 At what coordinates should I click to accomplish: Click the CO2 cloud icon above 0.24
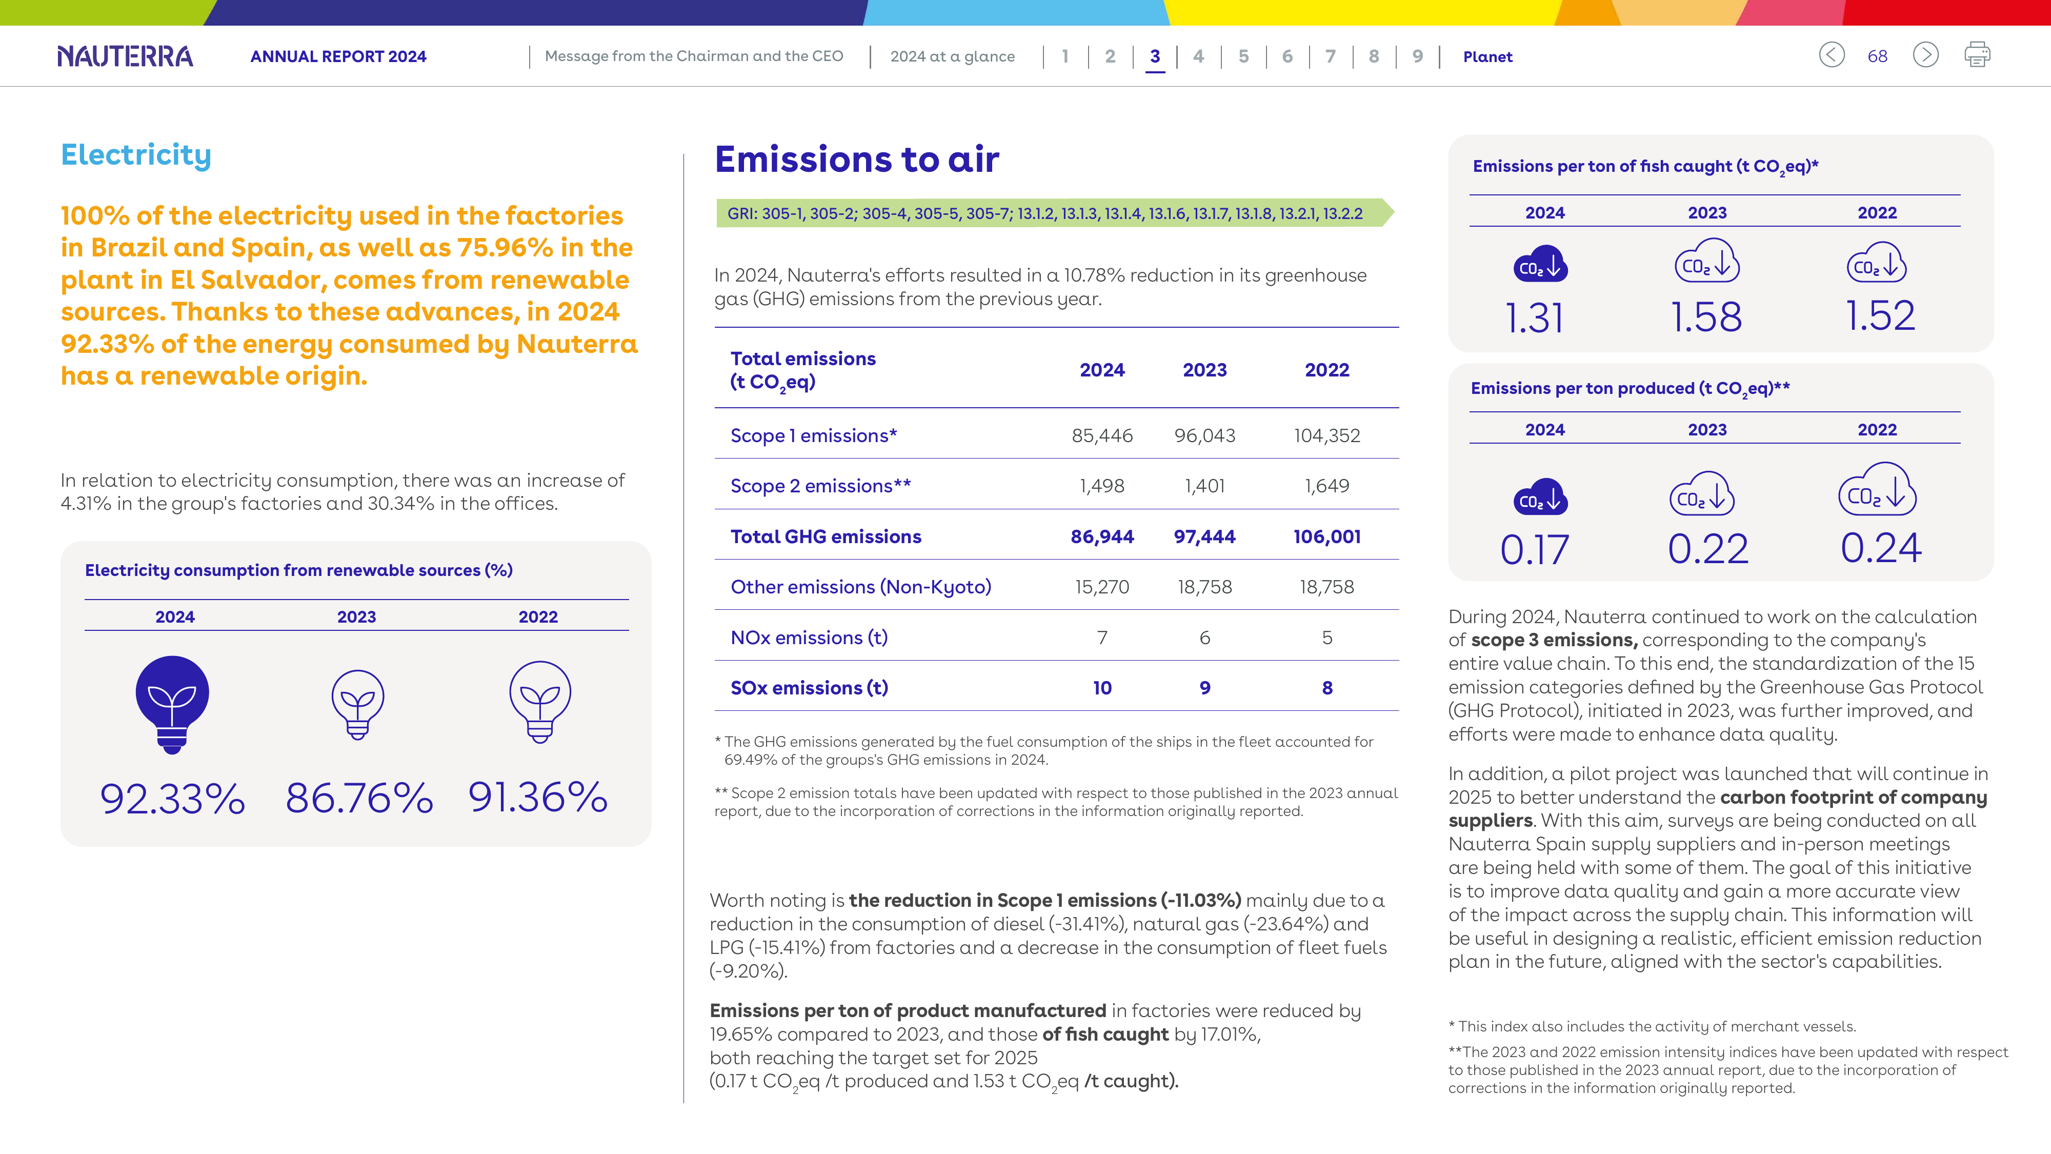click(x=1877, y=489)
